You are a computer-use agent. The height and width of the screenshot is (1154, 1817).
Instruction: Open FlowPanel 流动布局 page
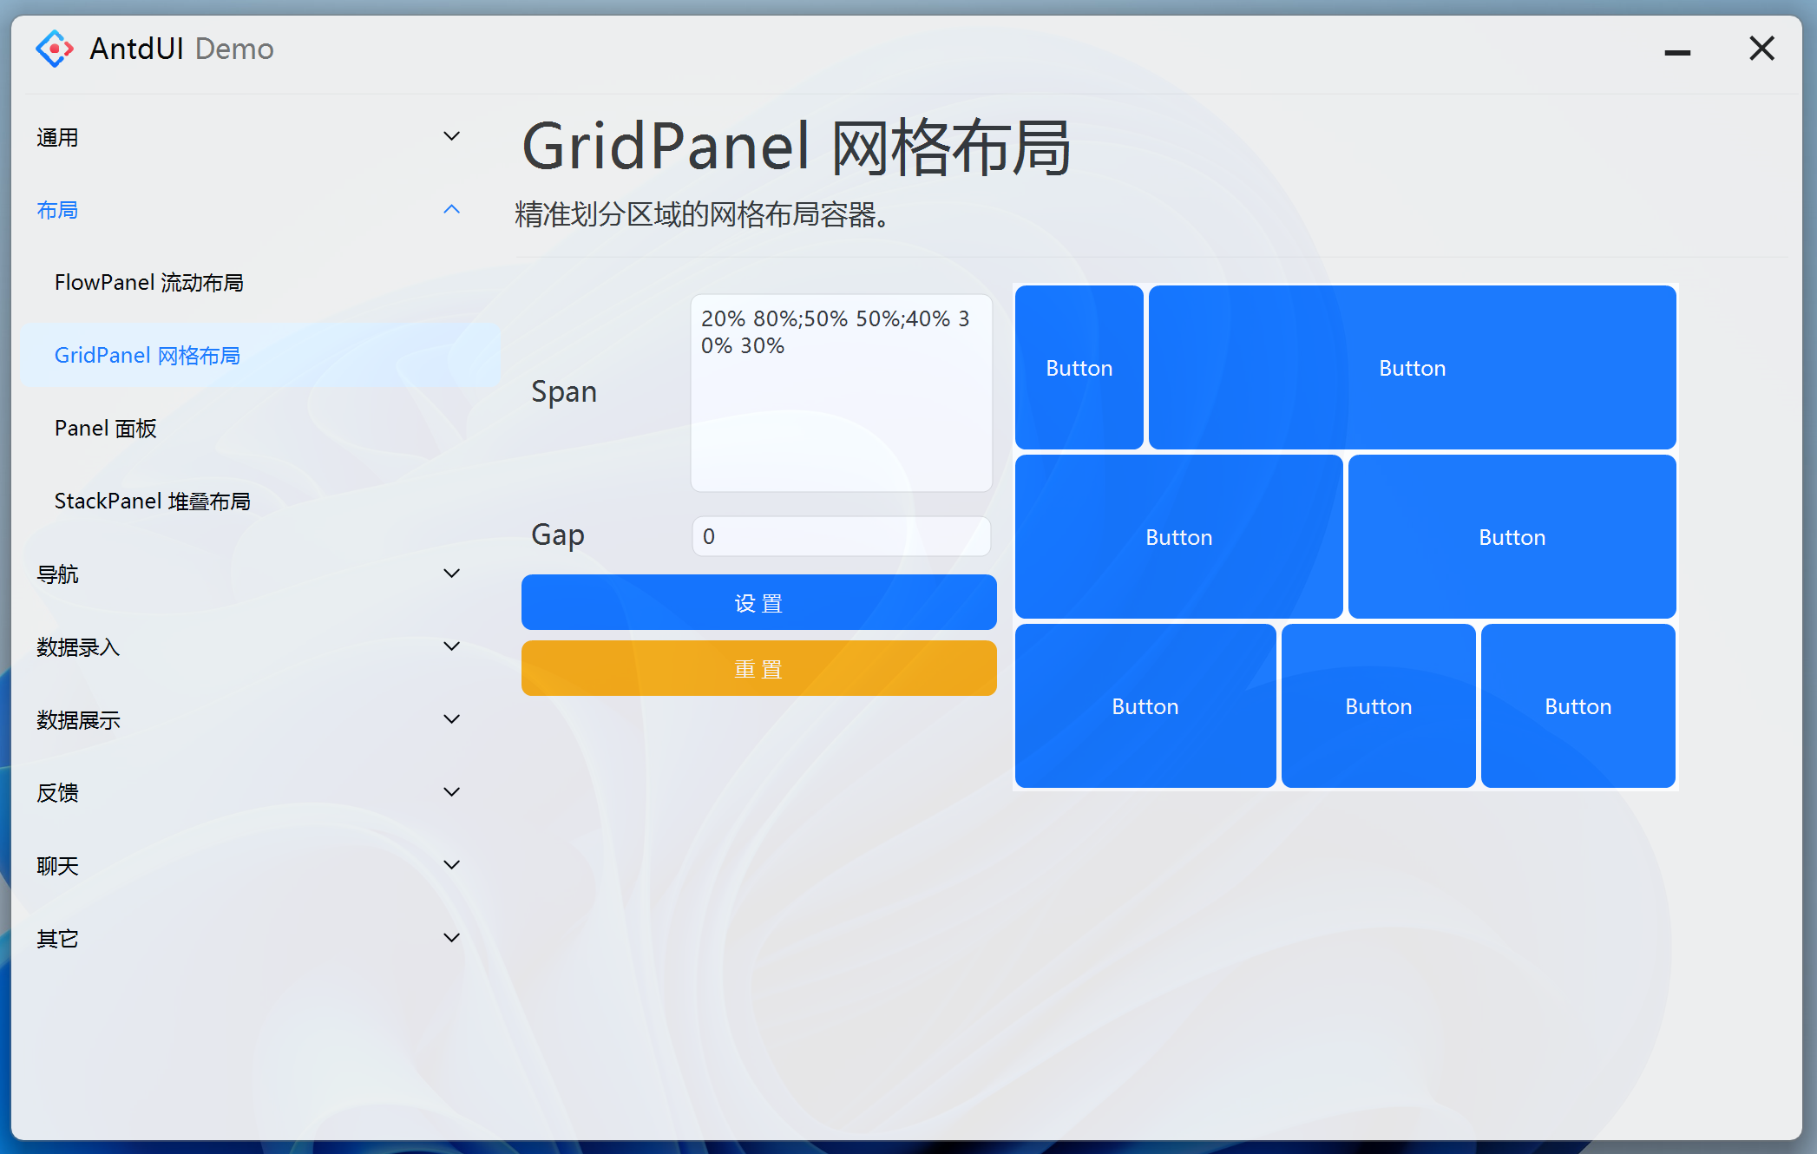148,283
